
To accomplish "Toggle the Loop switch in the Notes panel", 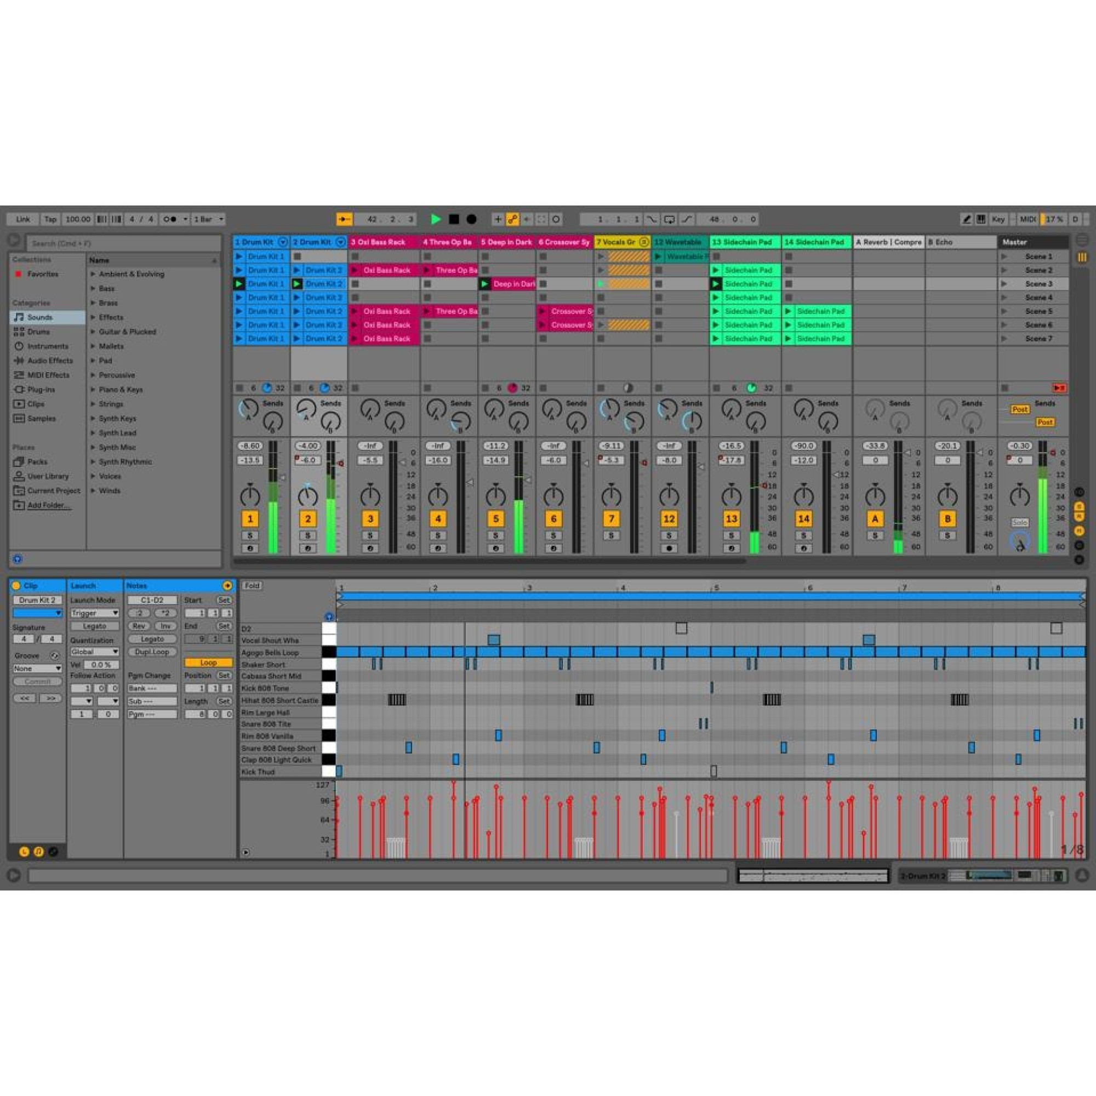I will [208, 663].
